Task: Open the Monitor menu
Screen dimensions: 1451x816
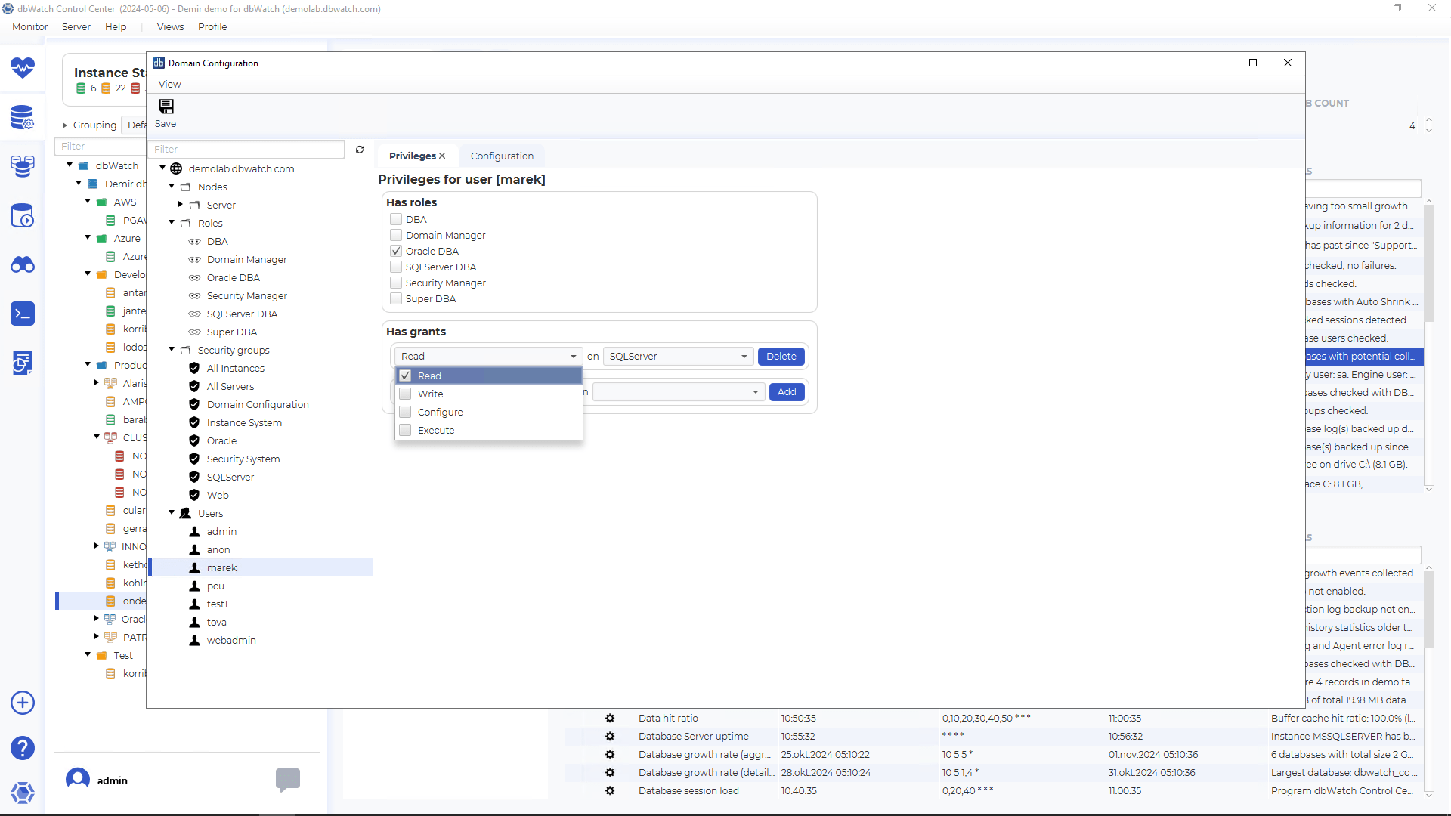Action: pos(29,27)
